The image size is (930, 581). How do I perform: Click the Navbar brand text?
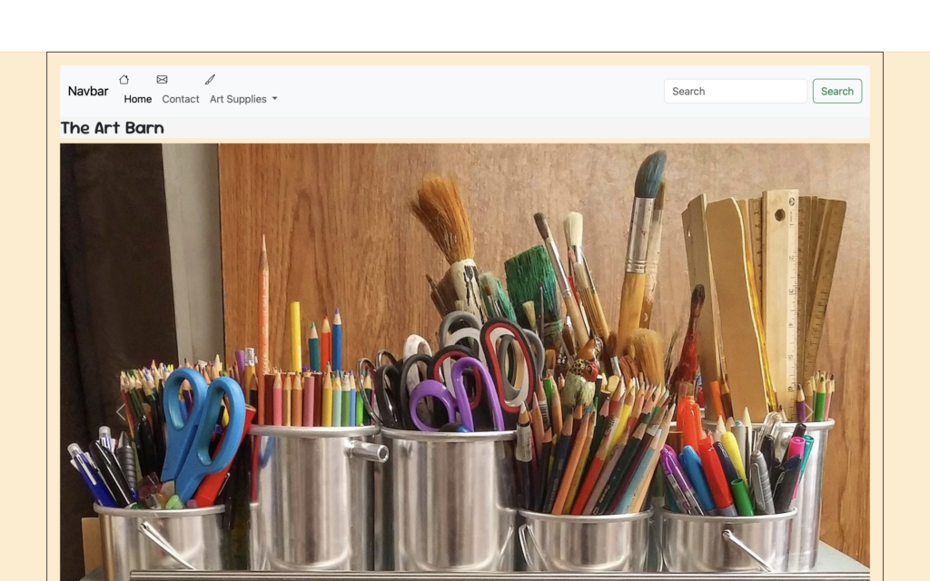(x=88, y=92)
